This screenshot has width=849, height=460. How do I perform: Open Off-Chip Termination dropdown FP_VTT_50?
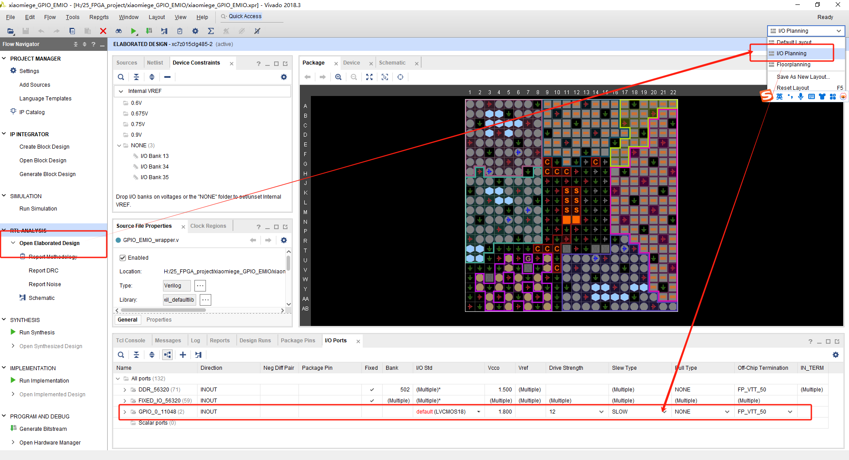(x=790, y=412)
